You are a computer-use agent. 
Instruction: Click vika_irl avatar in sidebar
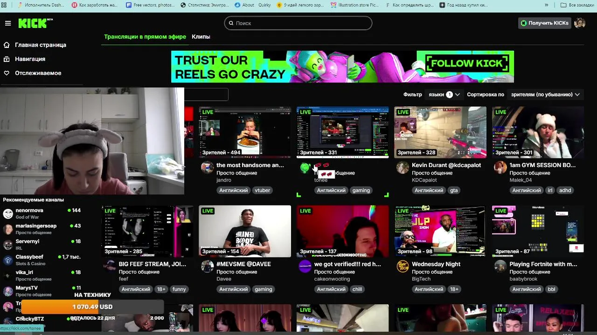coord(8,275)
